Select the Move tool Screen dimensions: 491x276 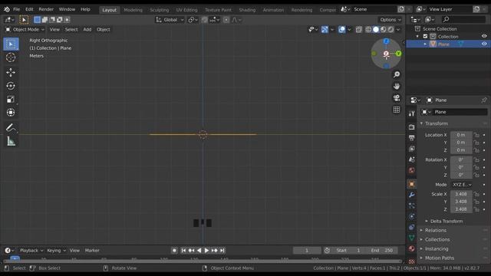(11, 72)
